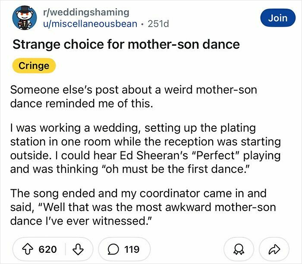The height and width of the screenshot is (264, 302).
Task: Upvote the post
Action: click(28, 249)
